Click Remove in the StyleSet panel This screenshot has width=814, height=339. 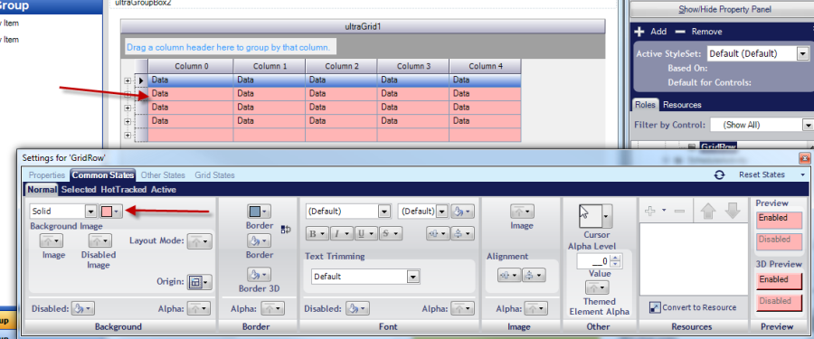pyautogui.click(x=699, y=32)
